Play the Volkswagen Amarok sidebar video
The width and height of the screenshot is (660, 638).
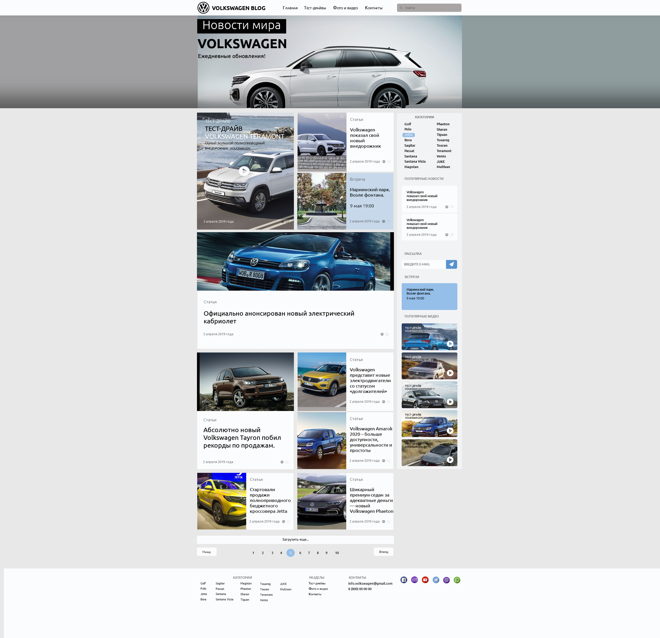tap(450, 431)
